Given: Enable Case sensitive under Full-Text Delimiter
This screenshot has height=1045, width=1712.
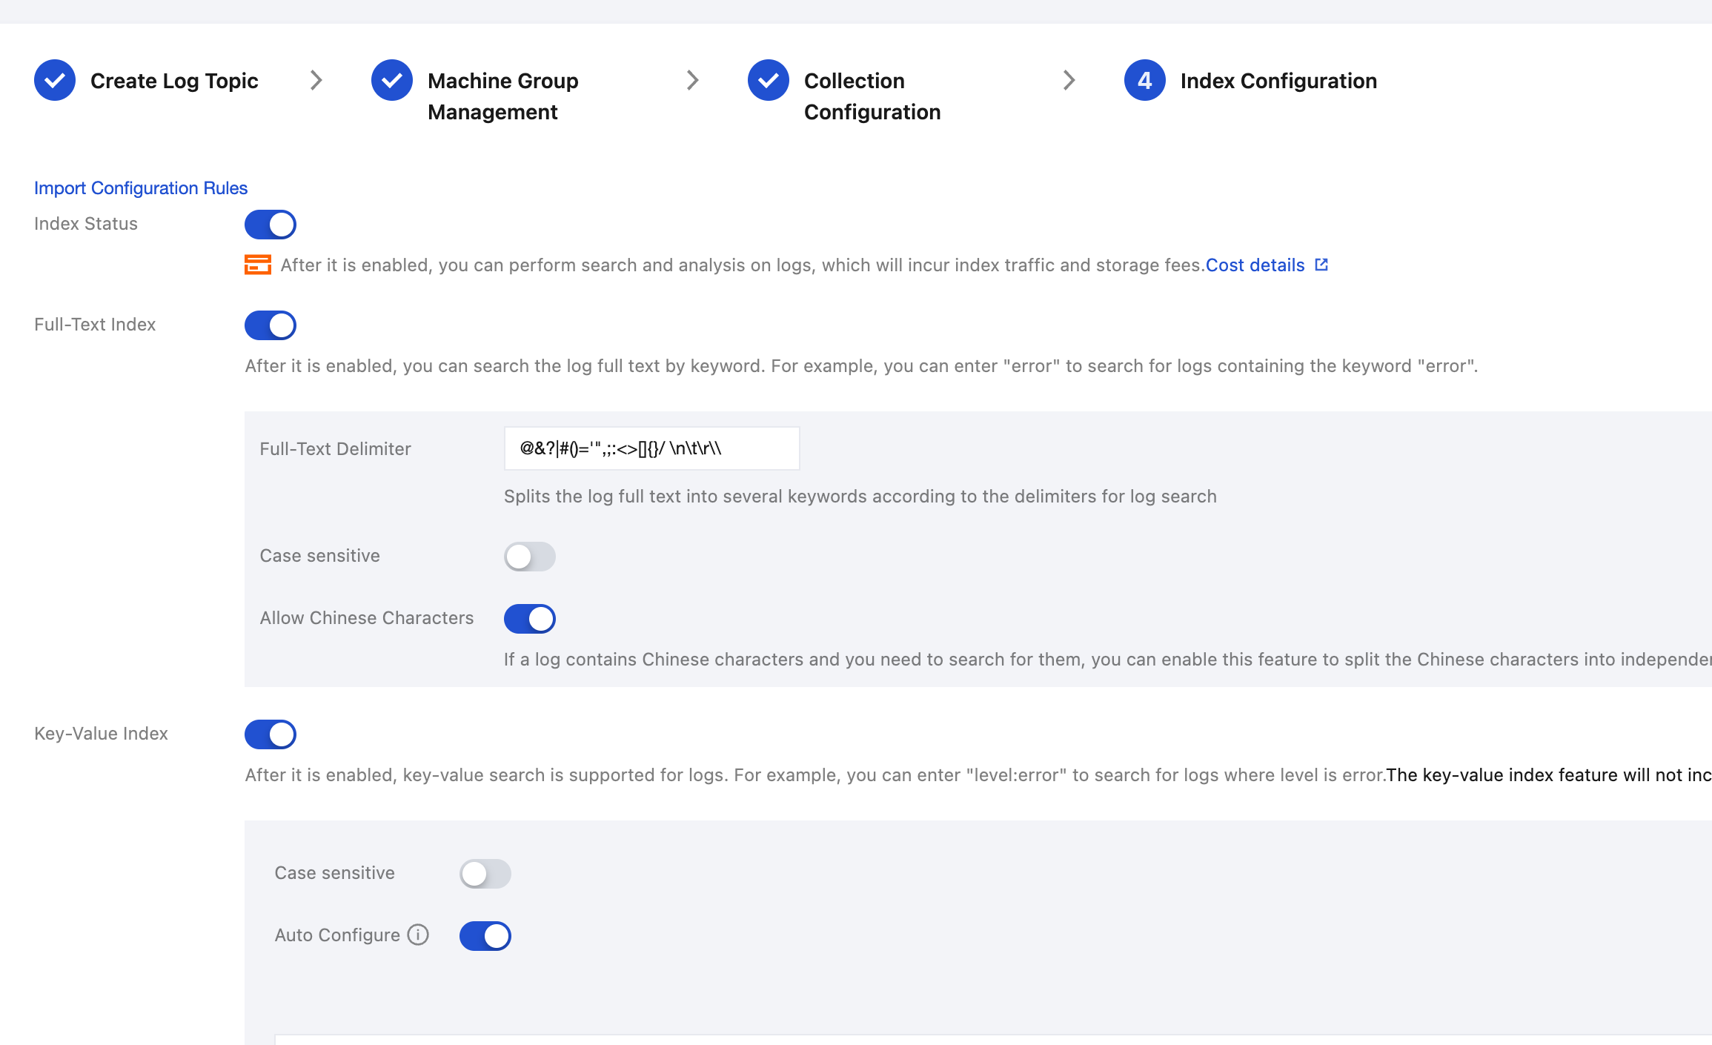Looking at the screenshot, I should click(530, 557).
